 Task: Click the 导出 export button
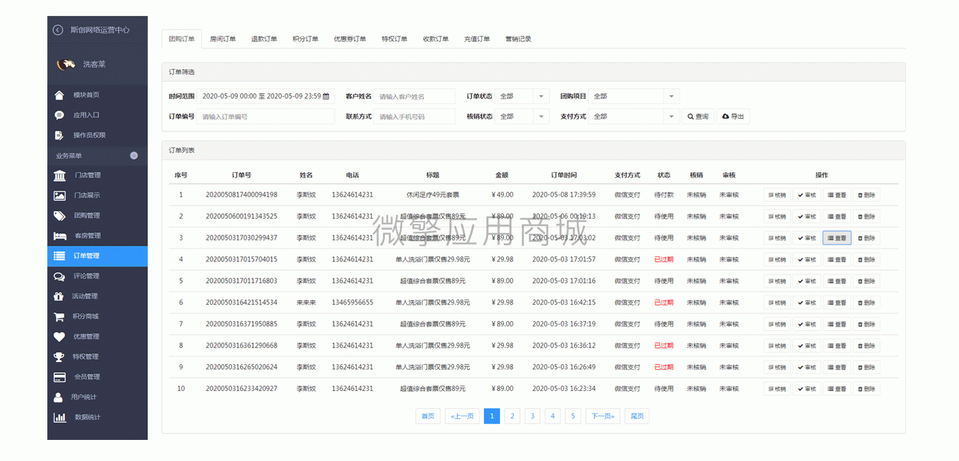click(733, 117)
